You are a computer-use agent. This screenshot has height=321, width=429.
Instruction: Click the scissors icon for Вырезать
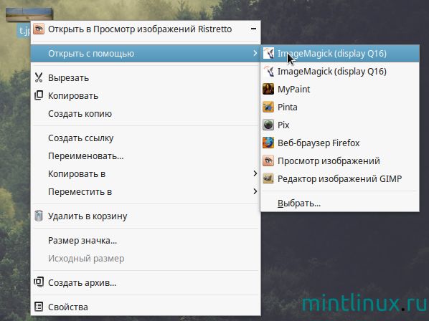point(39,77)
